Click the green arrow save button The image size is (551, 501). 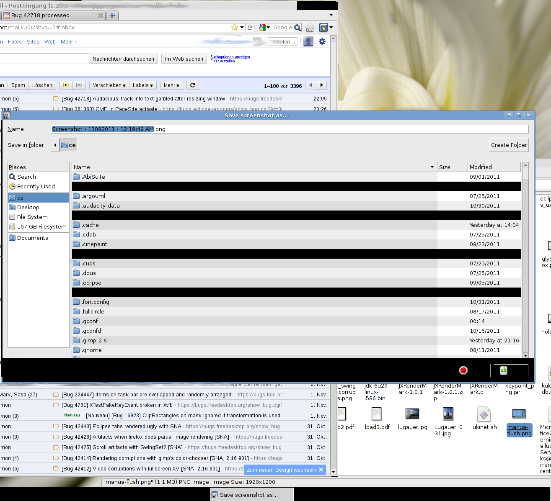(504, 370)
